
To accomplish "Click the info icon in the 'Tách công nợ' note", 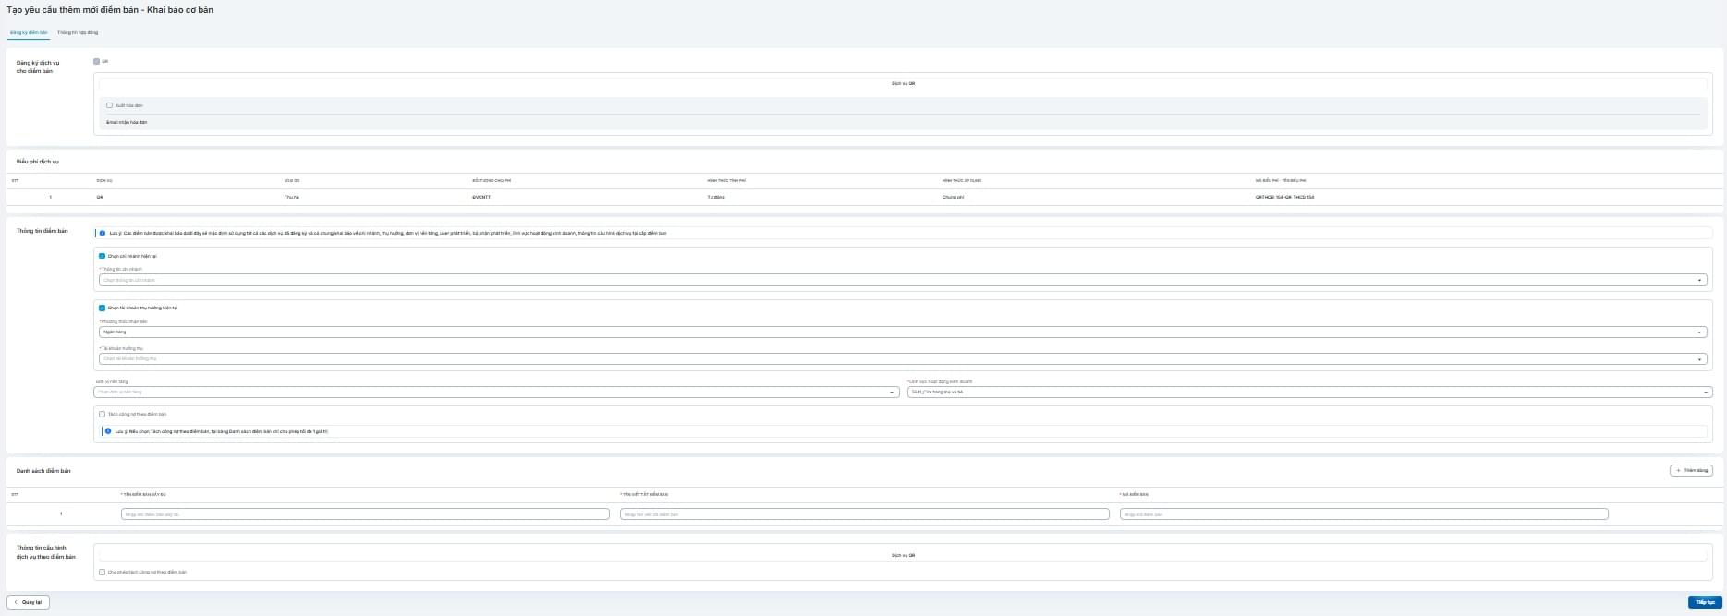I will click(x=108, y=431).
